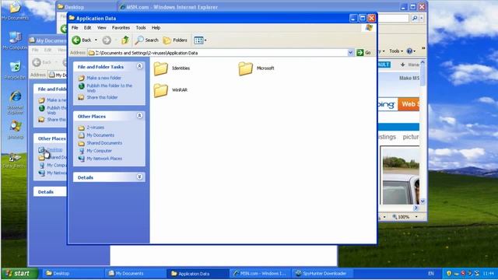
Task: Click the yellow security shield tray icon
Action: [449, 273]
